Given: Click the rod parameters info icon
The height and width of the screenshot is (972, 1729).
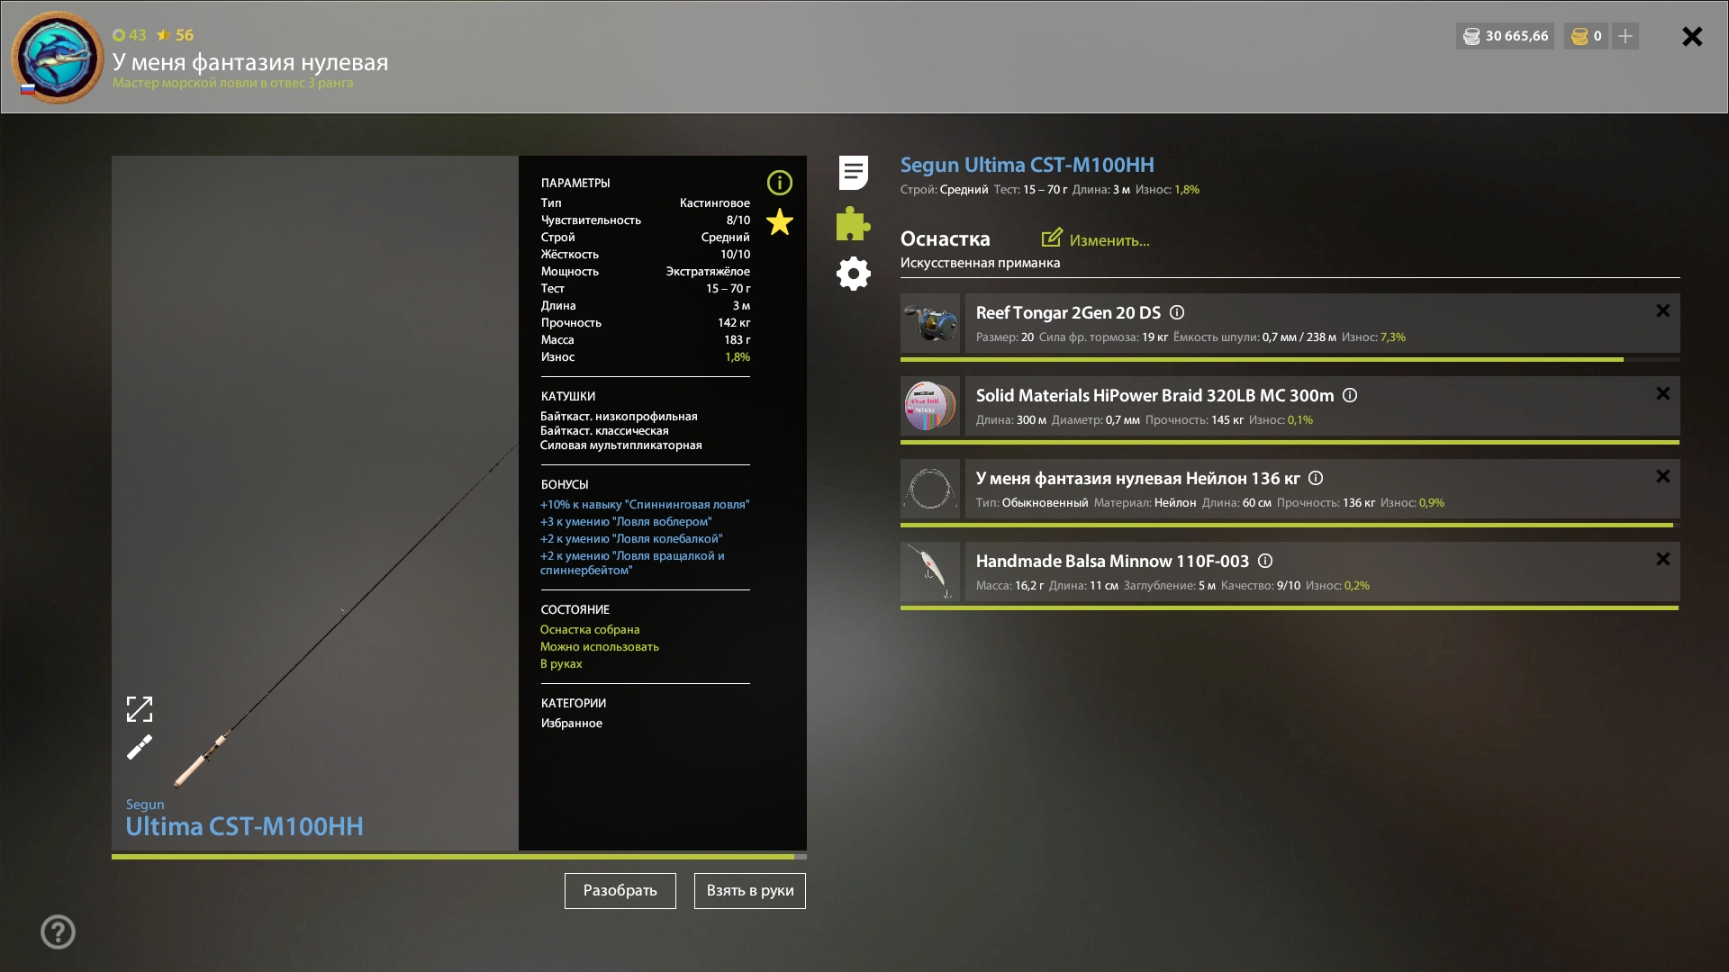Looking at the screenshot, I should coord(779,183).
